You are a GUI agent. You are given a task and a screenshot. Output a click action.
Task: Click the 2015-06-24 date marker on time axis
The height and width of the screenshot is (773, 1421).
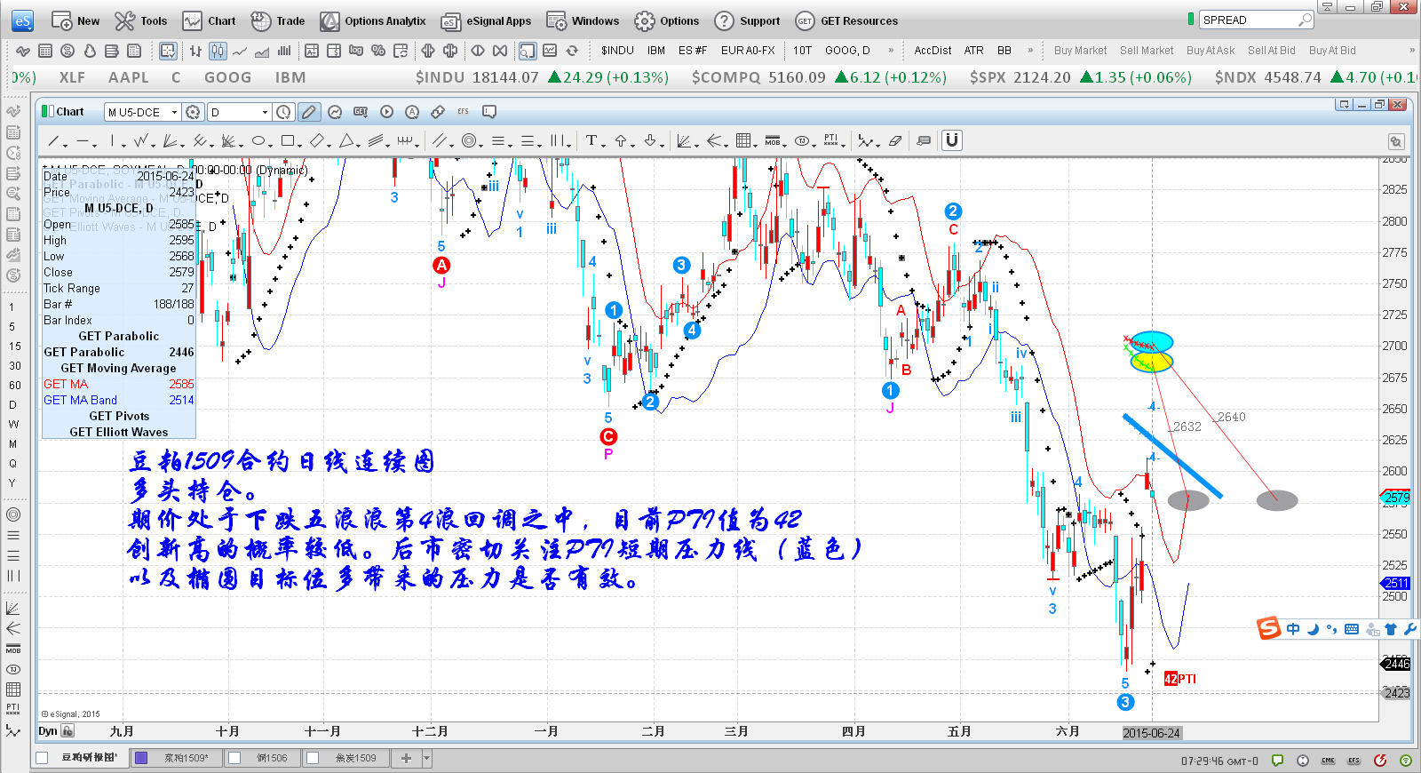1151,733
